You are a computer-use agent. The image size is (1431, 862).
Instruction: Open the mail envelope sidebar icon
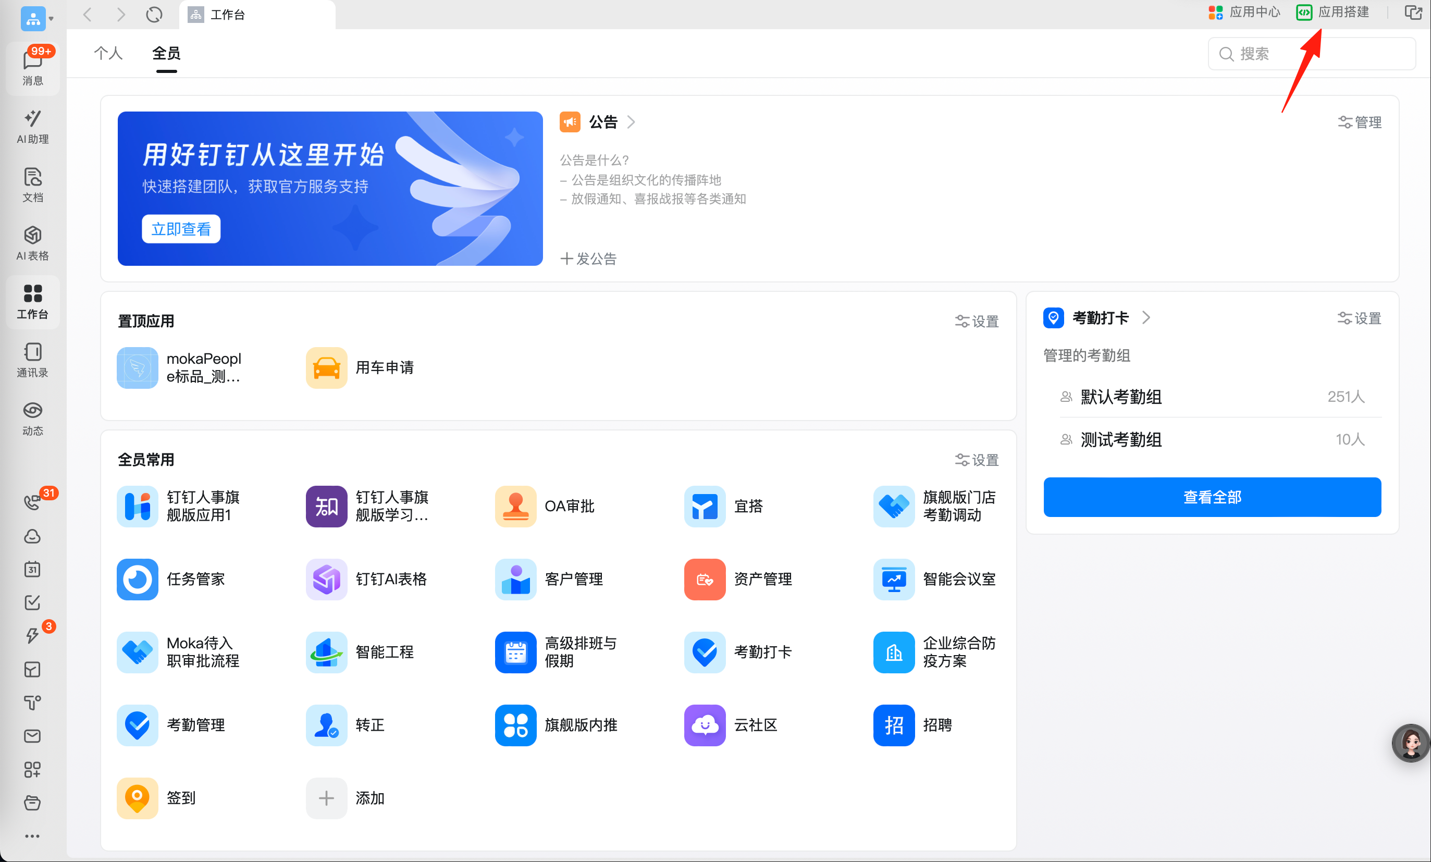tap(32, 736)
